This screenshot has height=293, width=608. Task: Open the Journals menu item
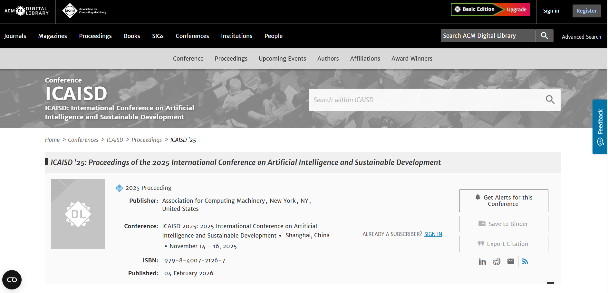point(15,36)
